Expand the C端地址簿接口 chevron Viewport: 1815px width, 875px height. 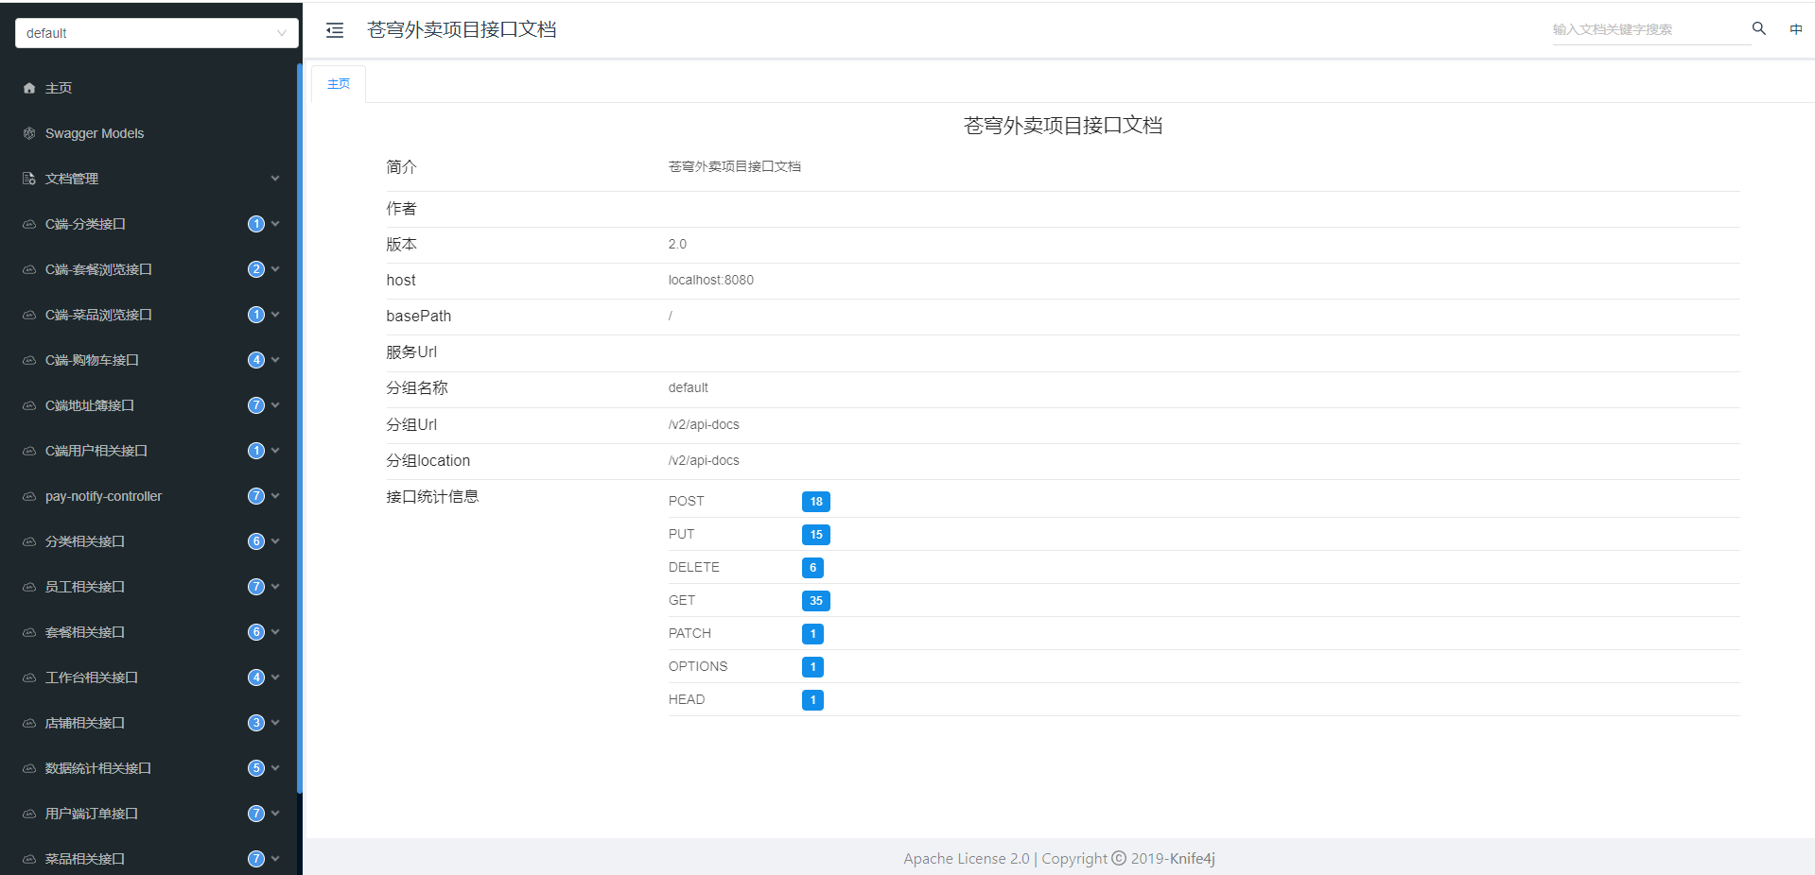(275, 405)
